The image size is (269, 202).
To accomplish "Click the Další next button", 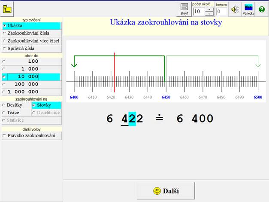I will [166, 191].
